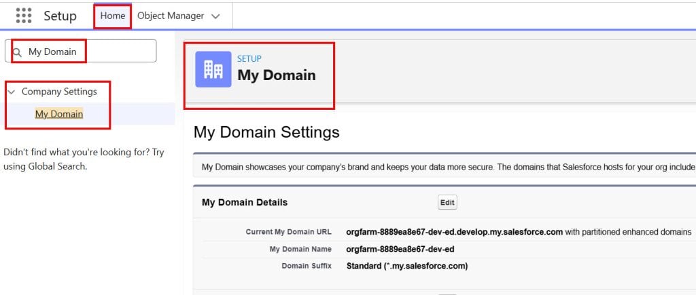Screen dimensions: 696x295
Task: Click the Setup app title text
Action: [x=60, y=16]
